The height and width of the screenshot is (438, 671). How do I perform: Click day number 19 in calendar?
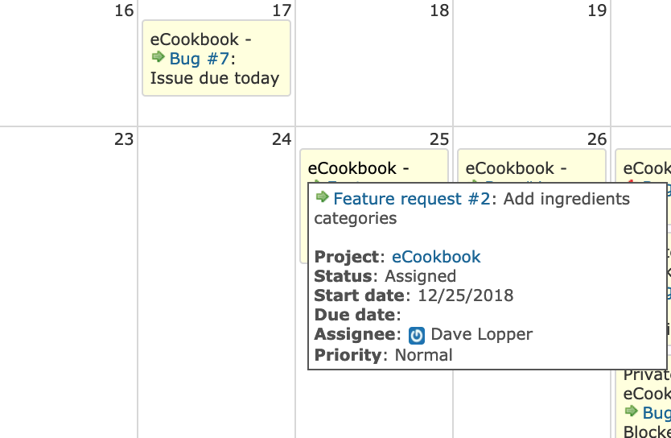click(x=597, y=10)
